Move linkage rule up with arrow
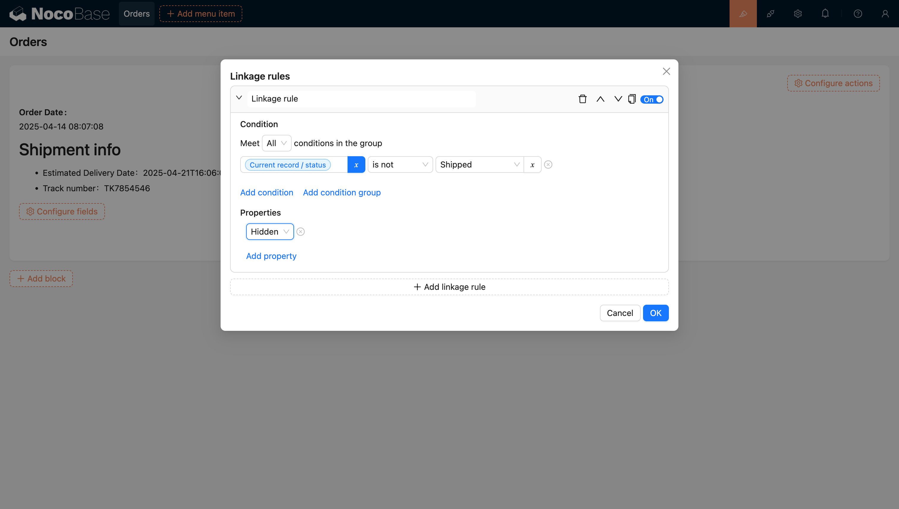The width and height of the screenshot is (899, 509). click(600, 99)
